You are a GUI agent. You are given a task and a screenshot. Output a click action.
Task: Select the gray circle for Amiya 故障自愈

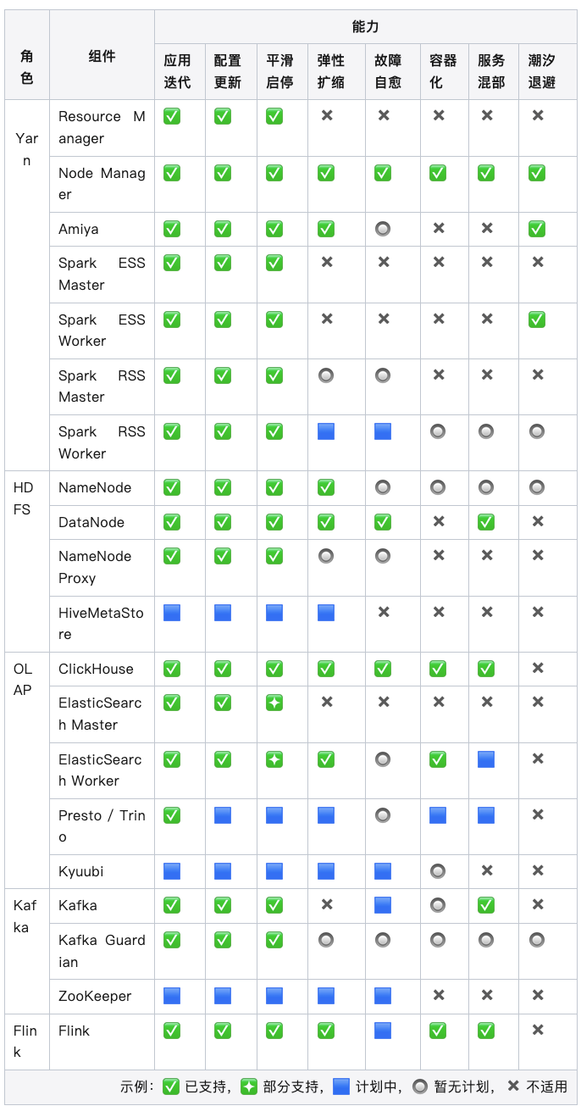[383, 229]
